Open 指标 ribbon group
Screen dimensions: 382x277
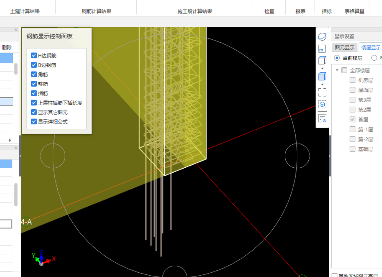point(327,11)
